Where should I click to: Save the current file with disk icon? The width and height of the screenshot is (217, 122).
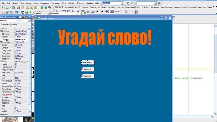pyautogui.click(x=13, y=8)
